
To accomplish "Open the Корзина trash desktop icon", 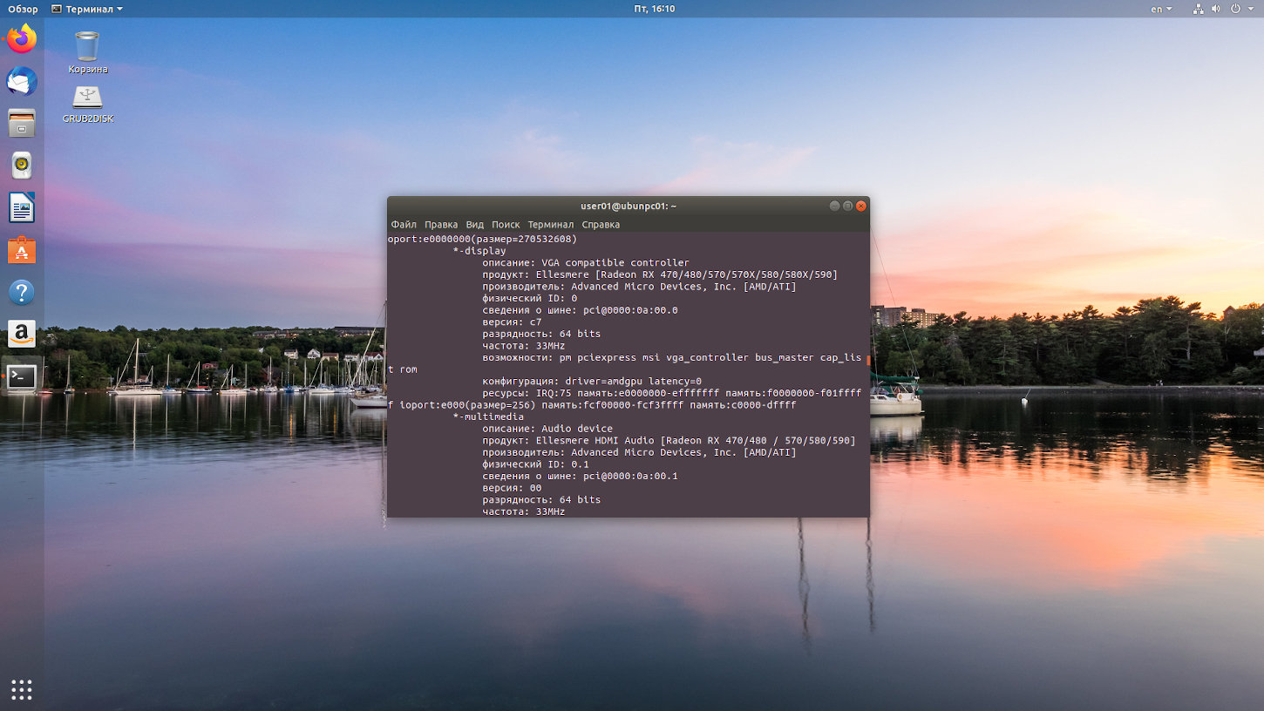I will (87, 52).
